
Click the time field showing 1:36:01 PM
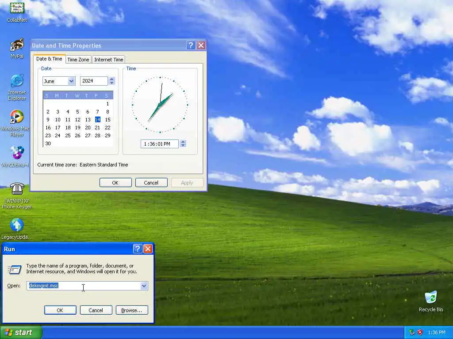point(160,144)
